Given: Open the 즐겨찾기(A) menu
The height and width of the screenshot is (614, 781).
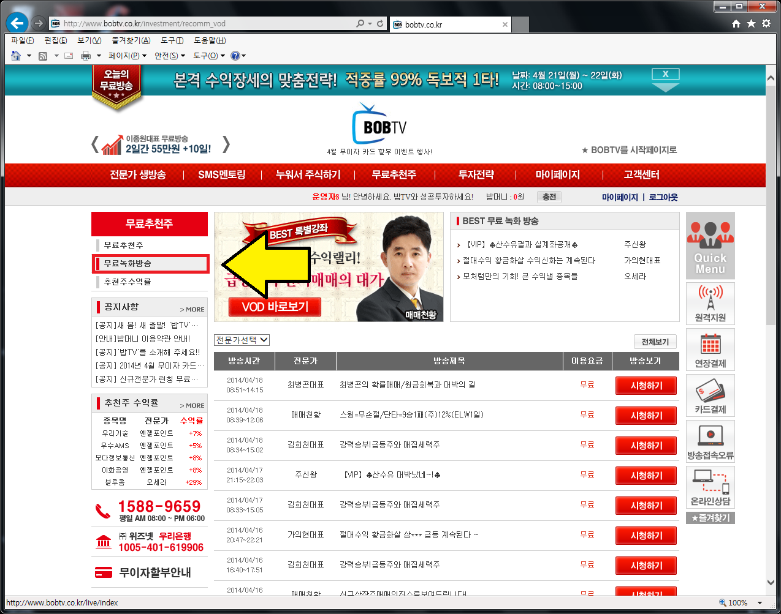Looking at the screenshot, I should click(131, 40).
